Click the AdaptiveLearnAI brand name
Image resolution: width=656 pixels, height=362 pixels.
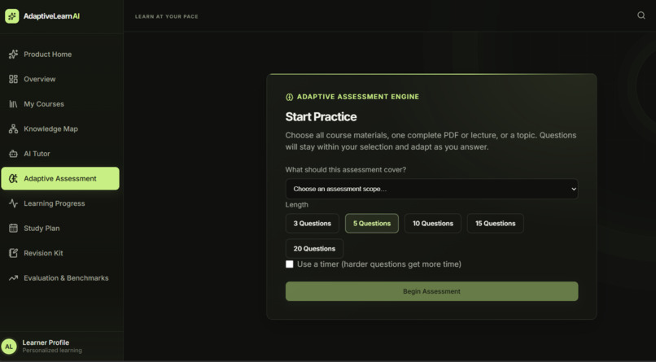(51, 16)
